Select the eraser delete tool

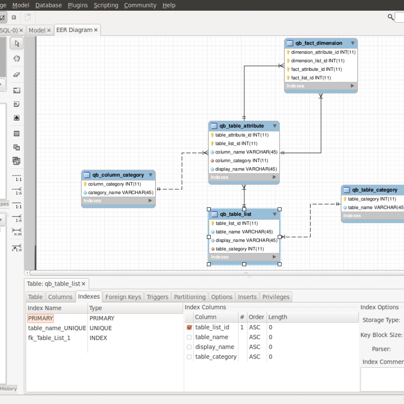16,75
